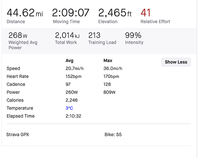
Task: Click the 2:09:07 moving time value
Action: [71, 13]
